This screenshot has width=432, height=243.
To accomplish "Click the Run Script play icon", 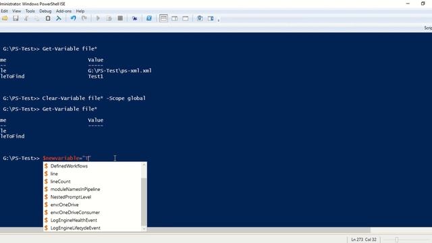I will pyautogui.click(x=98, y=18).
